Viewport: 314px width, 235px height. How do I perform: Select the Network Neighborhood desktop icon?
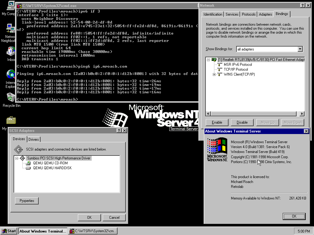11,28
